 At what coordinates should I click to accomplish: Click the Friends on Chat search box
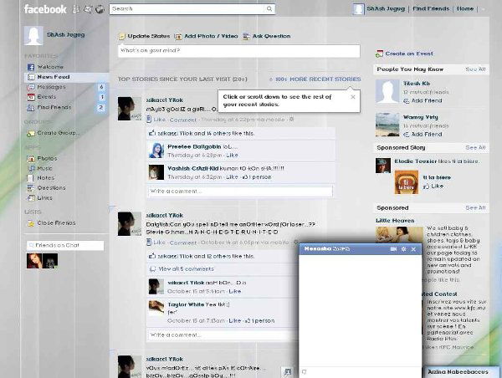tap(65, 246)
